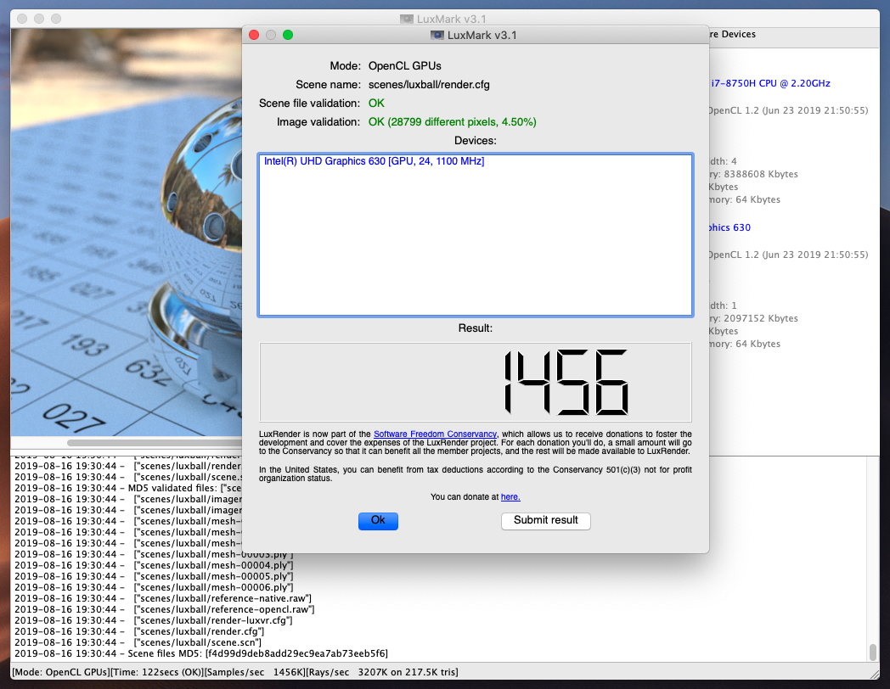Click the blue Ok button

(x=378, y=521)
